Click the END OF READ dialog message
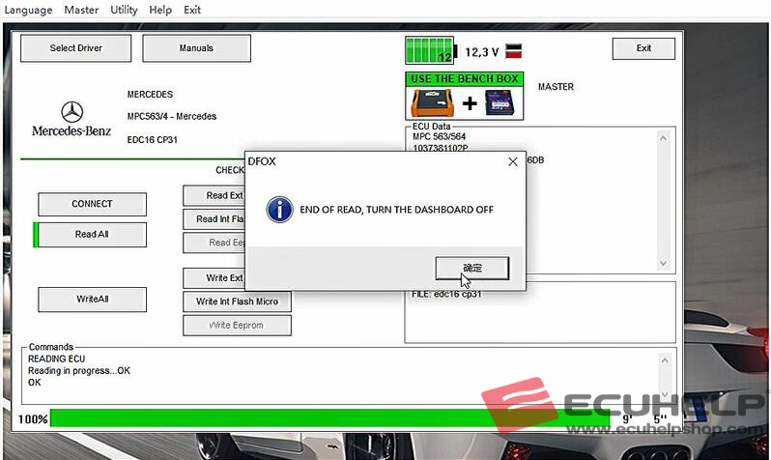Viewport: 771px width, 460px height. point(396,210)
